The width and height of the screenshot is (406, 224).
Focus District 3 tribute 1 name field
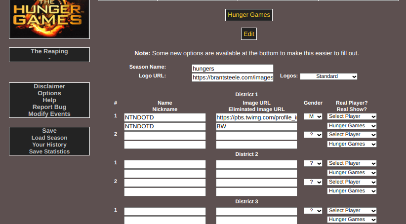(165, 211)
